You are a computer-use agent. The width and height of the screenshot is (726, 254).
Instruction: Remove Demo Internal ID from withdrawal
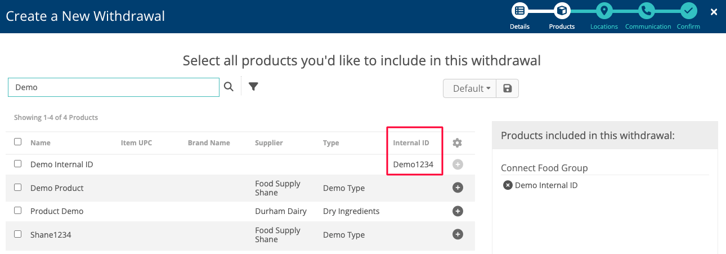coord(508,185)
